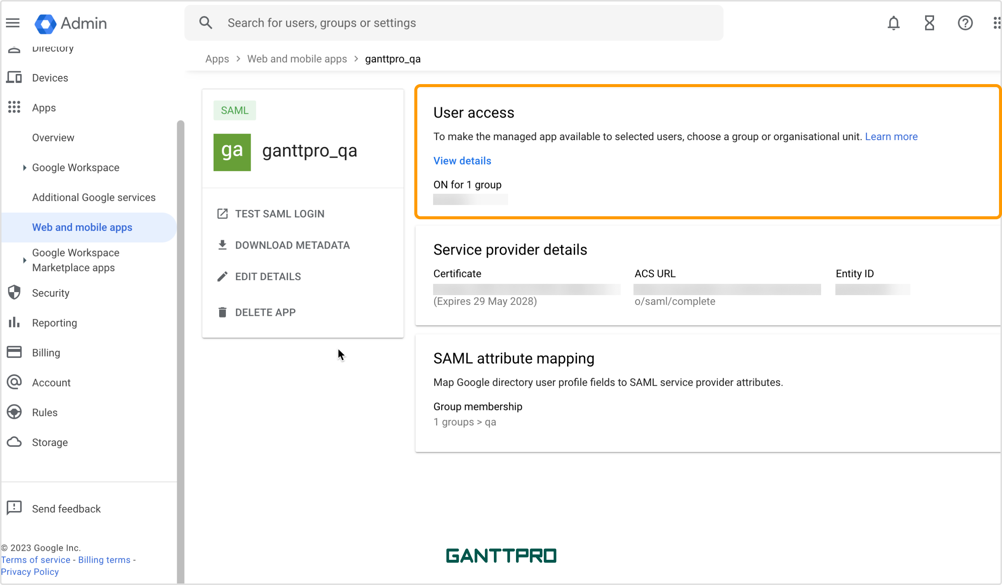Click the Delete App trash icon
Image resolution: width=1002 pixels, height=585 pixels.
(x=222, y=312)
